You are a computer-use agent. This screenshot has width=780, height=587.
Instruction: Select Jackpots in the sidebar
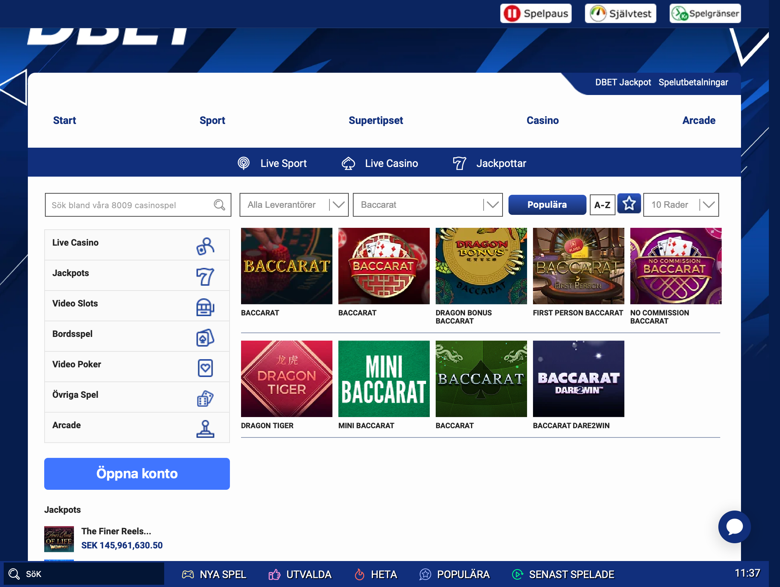point(137,275)
